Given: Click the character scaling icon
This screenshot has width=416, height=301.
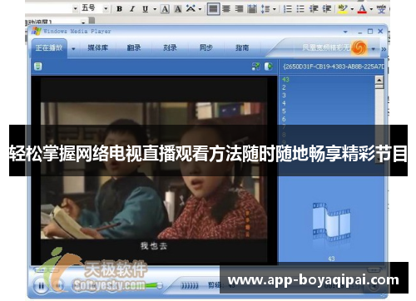Looking at the screenshot, I should (191, 8).
